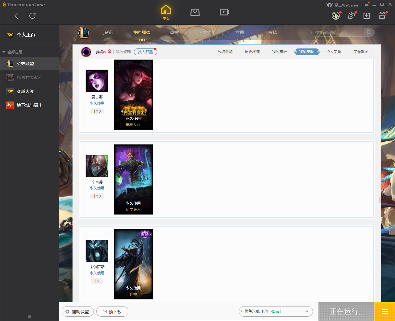This screenshot has width=395, height=321.
Task: Click the page scrollbar thumb
Action: point(380,200)
